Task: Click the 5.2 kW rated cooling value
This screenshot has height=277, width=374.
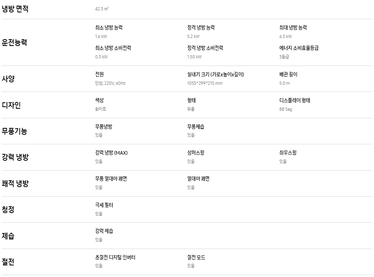Action: (x=193, y=36)
